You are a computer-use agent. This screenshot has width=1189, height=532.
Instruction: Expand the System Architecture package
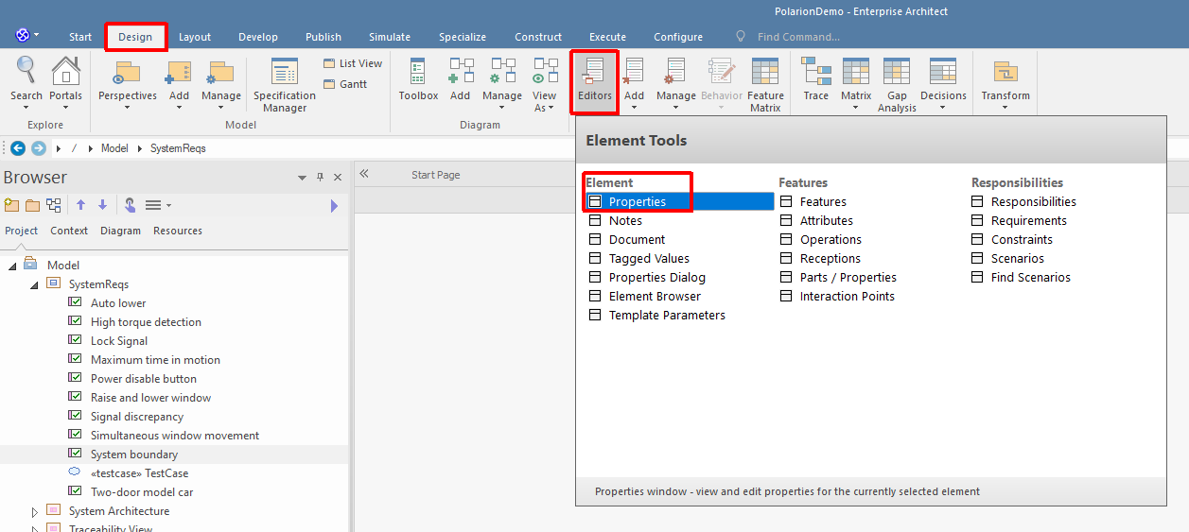[x=35, y=512]
